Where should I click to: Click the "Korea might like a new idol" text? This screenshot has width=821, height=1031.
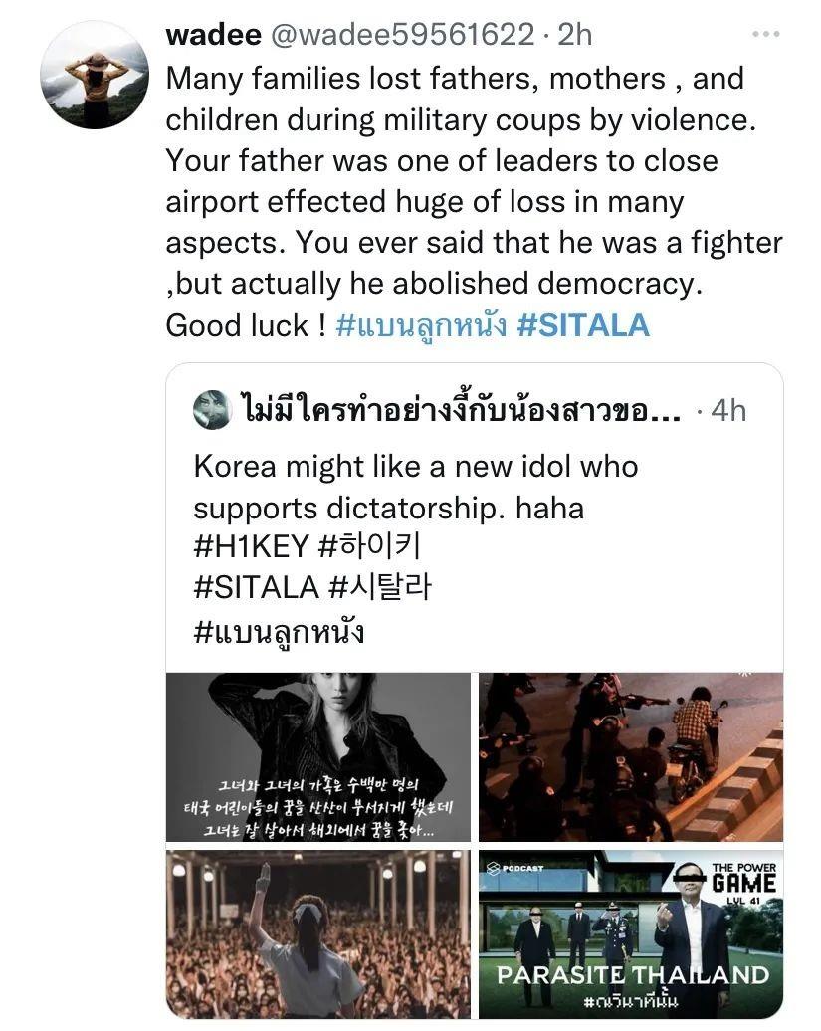click(x=415, y=467)
